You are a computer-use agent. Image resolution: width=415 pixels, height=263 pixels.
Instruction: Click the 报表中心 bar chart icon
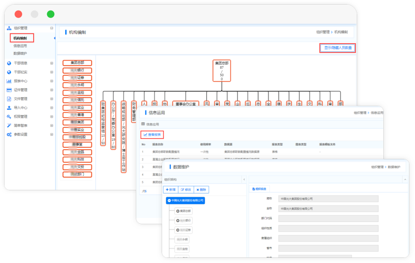coord(9,81)
